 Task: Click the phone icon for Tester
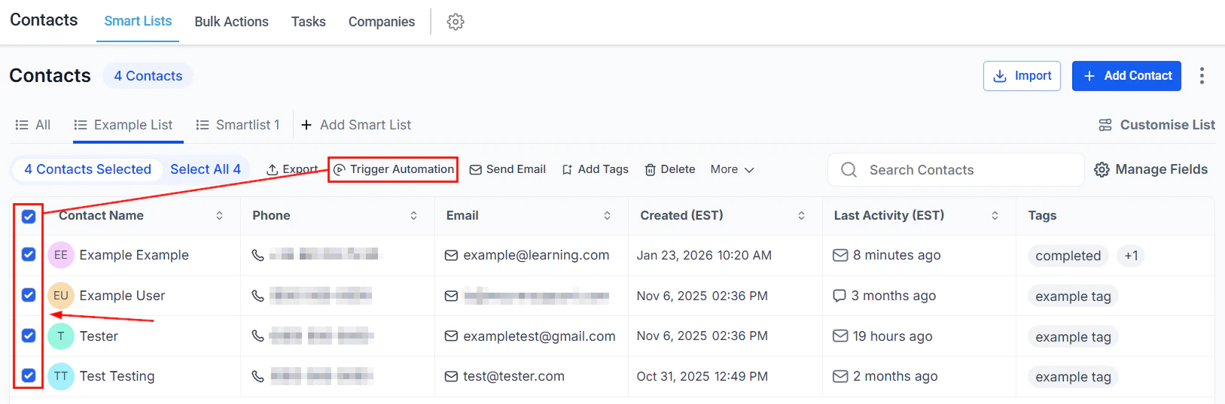(257, 336)
